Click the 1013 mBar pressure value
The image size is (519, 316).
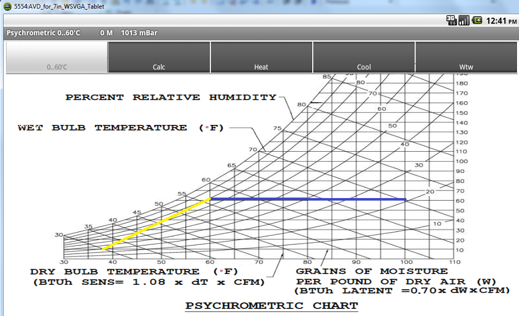click(139, 33)
